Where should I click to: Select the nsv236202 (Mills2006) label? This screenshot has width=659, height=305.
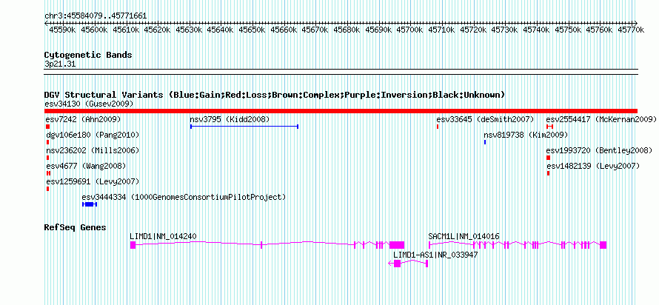(x=93, y=150)
